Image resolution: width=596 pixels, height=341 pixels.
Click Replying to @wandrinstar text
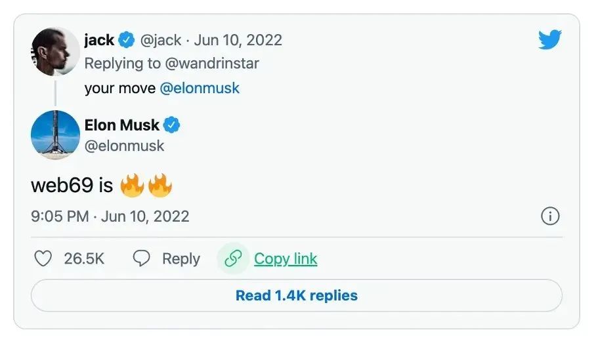(171, 64)
